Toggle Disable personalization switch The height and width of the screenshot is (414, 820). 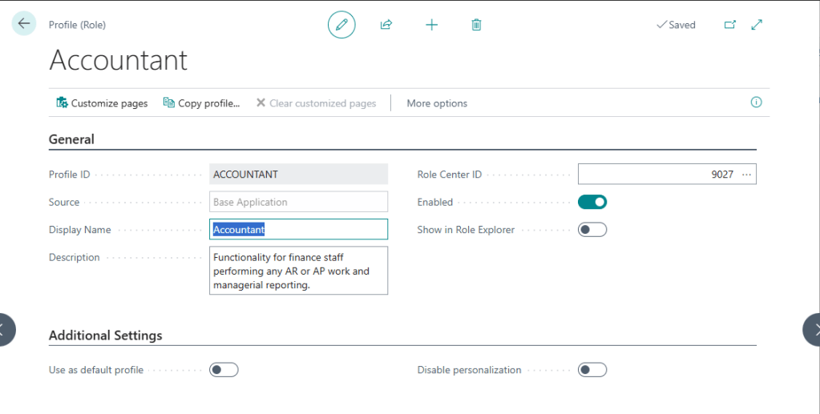[592, 370]
